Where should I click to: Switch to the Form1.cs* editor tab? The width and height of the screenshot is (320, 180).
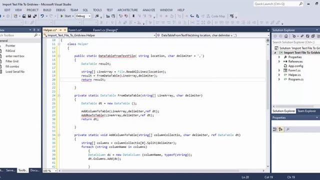tap(75, 30)
